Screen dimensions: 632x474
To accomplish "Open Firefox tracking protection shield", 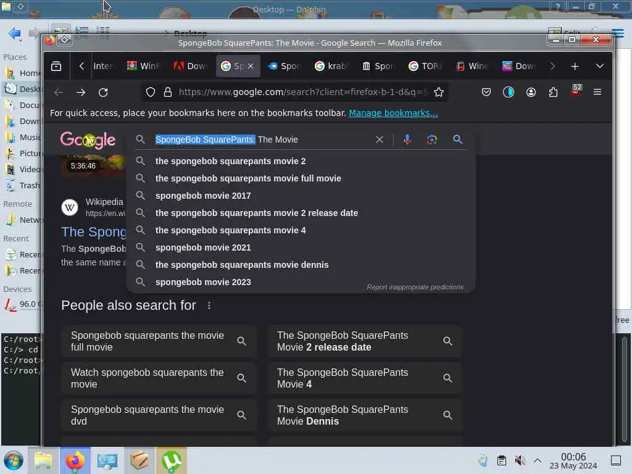I will [151, 93].
